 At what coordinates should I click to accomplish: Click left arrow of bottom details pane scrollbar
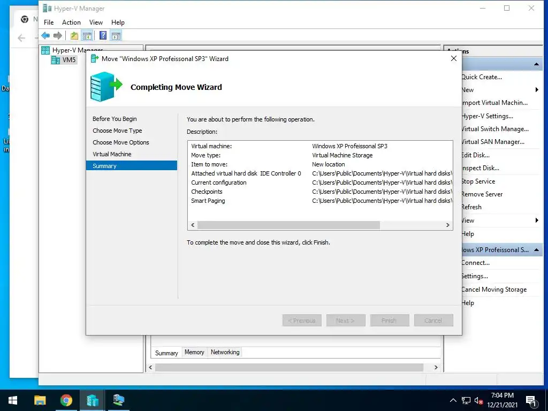[150, 367]
